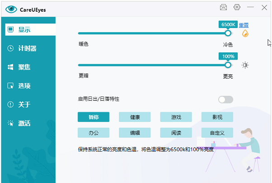Select the 健康 mode button
Viewport: 272px width, 183px height.
click(x=135, y=117)
